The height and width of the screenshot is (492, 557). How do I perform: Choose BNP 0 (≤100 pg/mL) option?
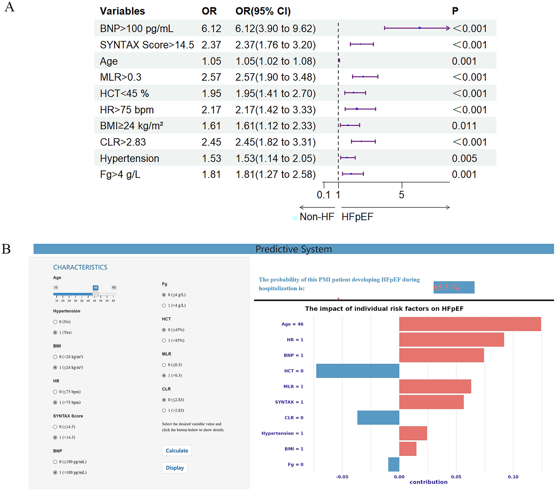55,462
